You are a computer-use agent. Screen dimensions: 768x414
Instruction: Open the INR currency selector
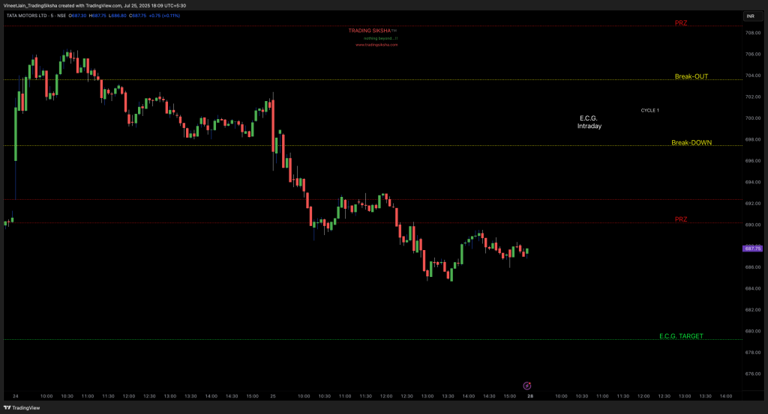click(x=750, y=16)
